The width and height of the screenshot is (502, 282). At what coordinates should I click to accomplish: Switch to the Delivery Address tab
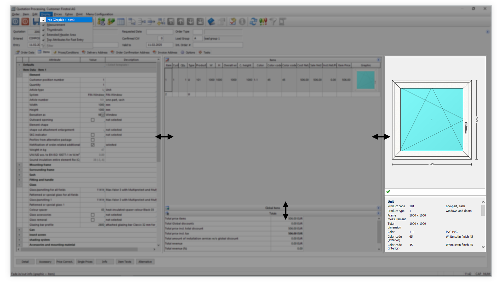95,52
